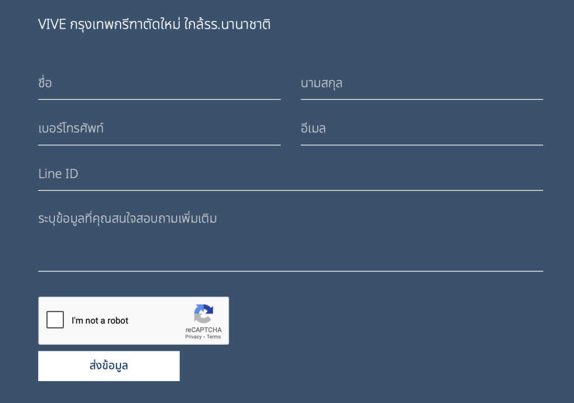Open the reCAPTCHA Terms link
Viewport: 574px width, 403px height.
click(x=214, y=337)
